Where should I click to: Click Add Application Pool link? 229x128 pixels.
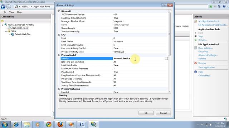click(209, 21)
